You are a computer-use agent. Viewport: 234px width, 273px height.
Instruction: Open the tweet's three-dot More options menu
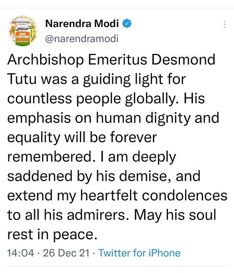tap(225, 24)
